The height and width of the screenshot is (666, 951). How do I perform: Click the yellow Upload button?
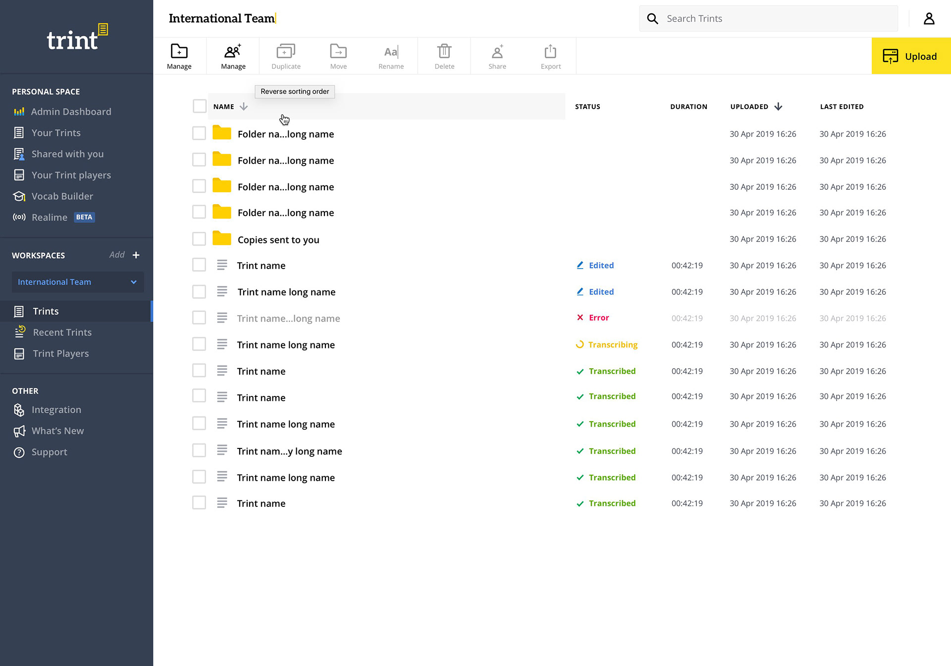910,56
